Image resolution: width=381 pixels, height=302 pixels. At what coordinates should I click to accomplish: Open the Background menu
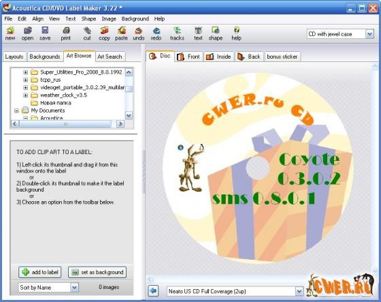pos(135,19)
